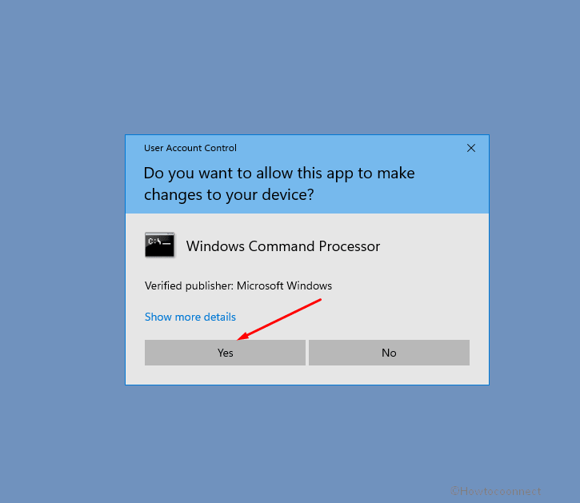Click the word 'Windows' in app name

click(215, 246)
